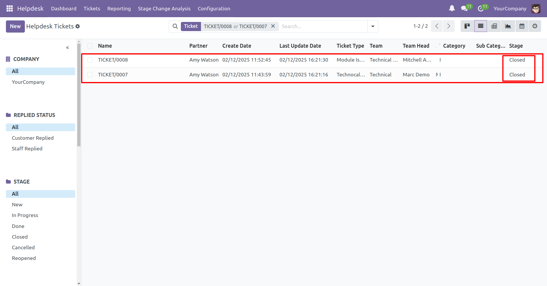The width and height of the screenshot is (547, 286).
Task: Open the Tickets menu
Action: (92, 9)
